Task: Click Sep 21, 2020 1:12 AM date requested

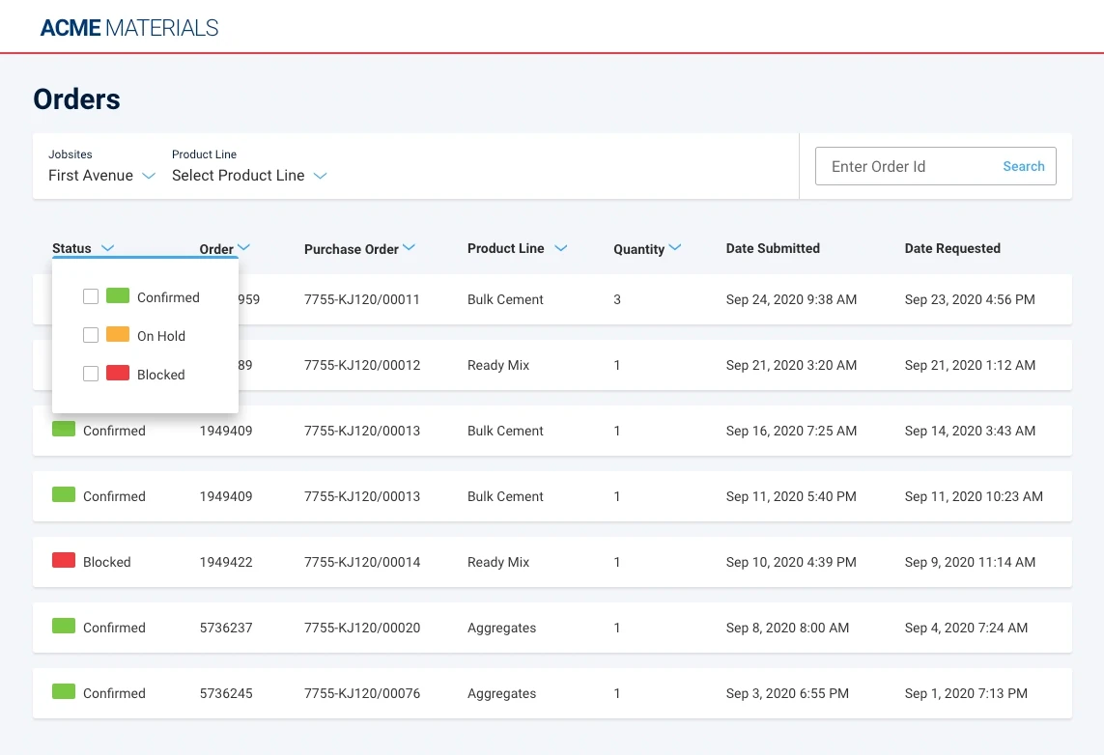Action: point(970,365)
